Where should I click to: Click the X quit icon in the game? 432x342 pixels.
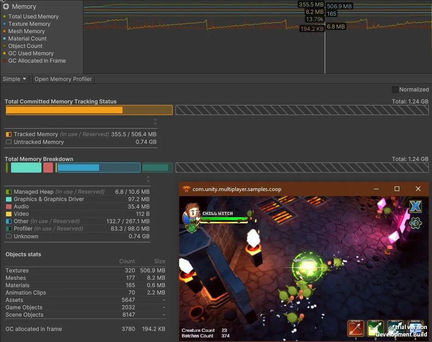415,207
